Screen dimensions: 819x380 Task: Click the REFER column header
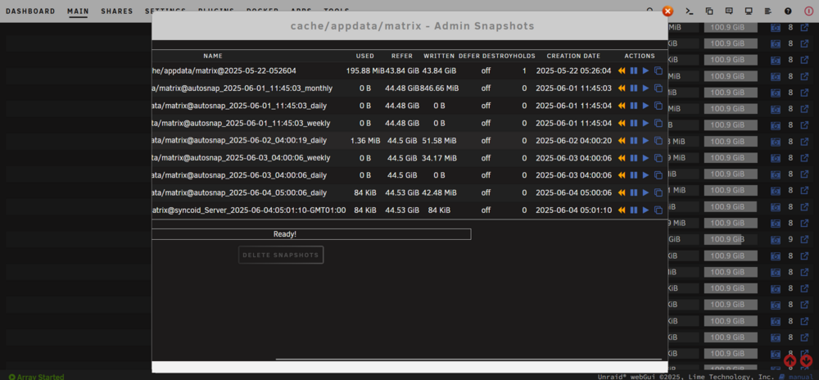click(x=402, y=56)
